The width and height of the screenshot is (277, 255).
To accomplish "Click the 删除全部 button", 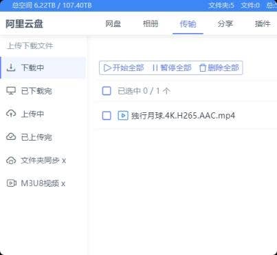I will pos(219,68).
